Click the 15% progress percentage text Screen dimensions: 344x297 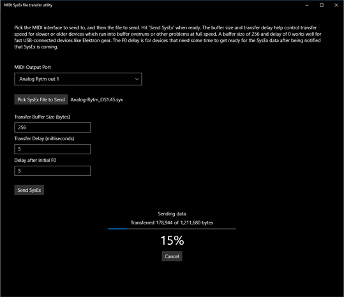[172, 240]
